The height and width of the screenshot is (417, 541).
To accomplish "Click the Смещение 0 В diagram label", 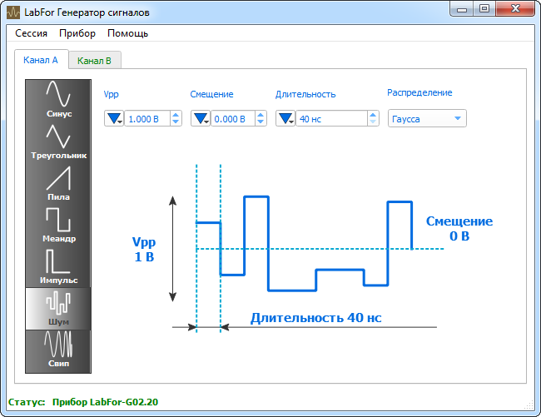I will 459,228.
